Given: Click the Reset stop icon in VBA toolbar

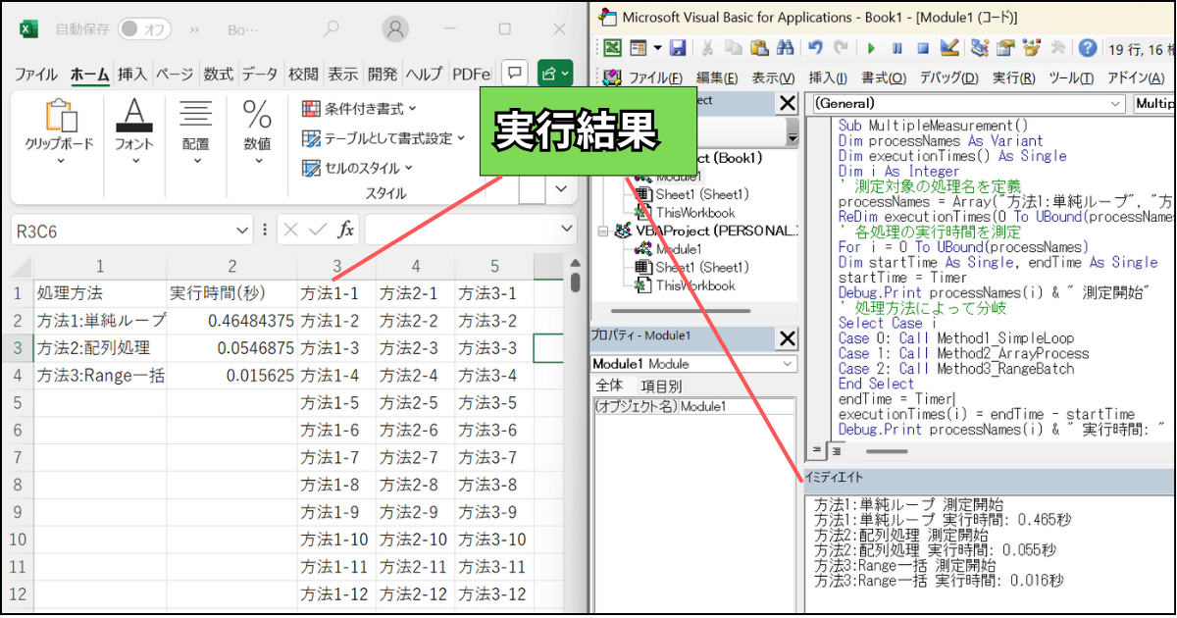Looking at the screenshot, I should click(x=922, y=47).
